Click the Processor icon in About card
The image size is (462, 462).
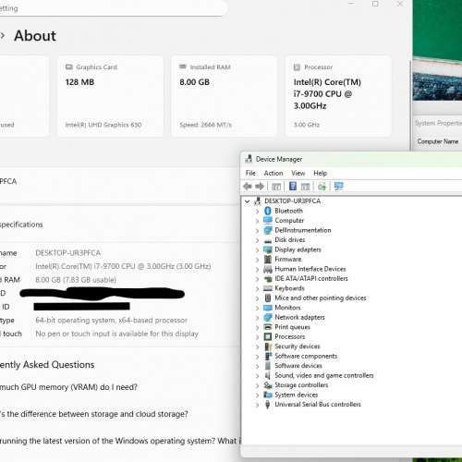[x=297, y=67]
